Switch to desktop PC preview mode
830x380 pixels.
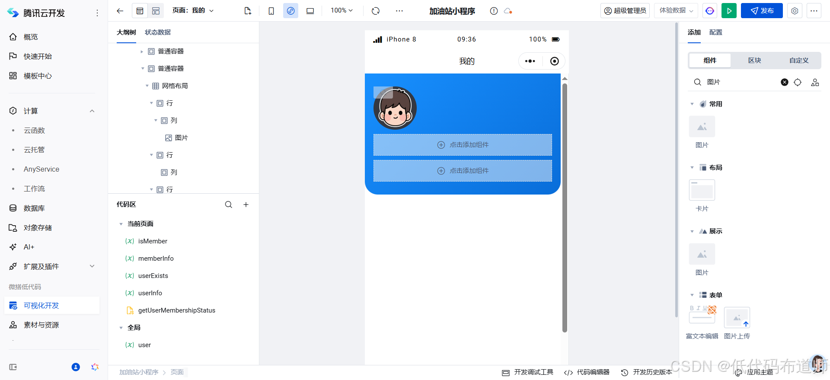click(x=310, y=11)
